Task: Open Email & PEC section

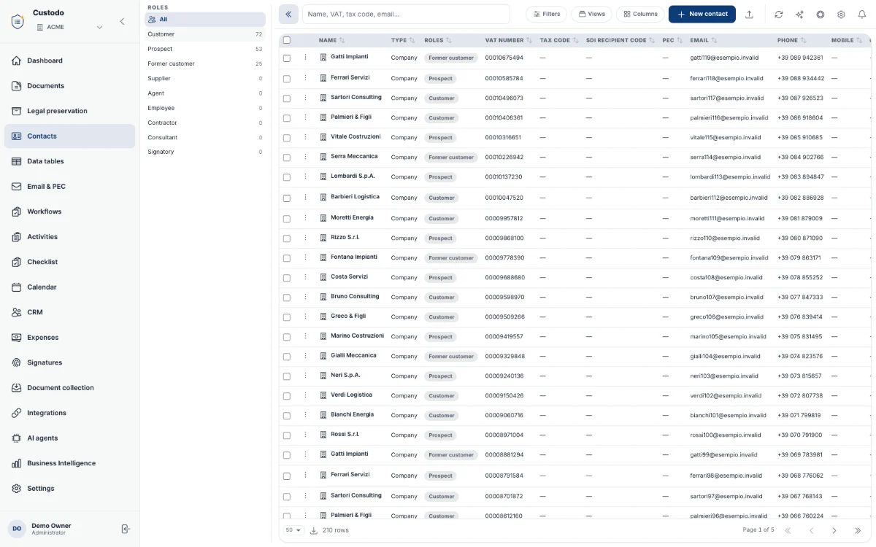Action: (69, 187)
